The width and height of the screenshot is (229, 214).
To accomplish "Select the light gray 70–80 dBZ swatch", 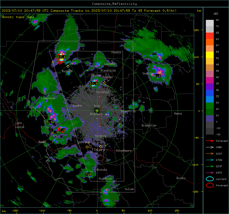I will tap(210, 23).
